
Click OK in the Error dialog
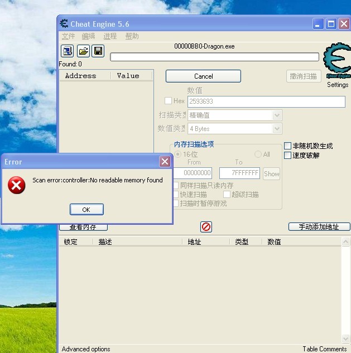tap(86, 209)
